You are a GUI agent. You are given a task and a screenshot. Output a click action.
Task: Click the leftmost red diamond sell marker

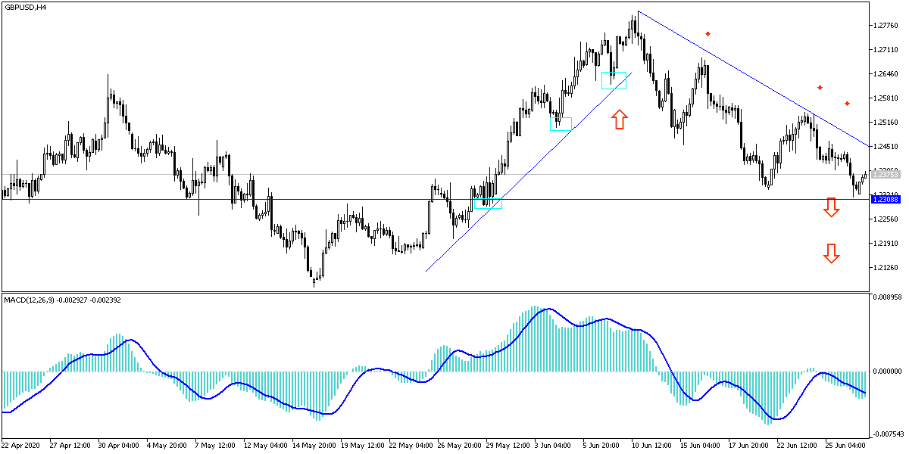point(708,33)
